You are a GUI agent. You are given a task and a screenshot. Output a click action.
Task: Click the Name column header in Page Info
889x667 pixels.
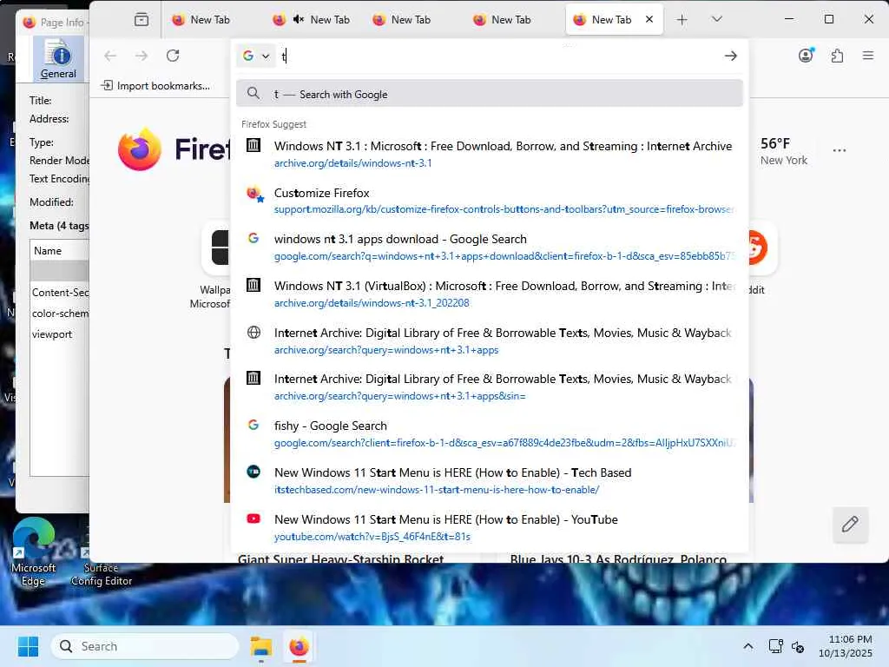coord(59,251)
